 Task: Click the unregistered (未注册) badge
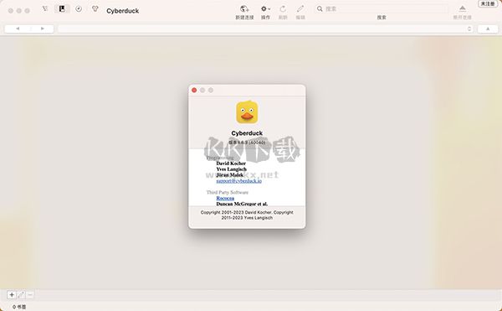[488, 3]
